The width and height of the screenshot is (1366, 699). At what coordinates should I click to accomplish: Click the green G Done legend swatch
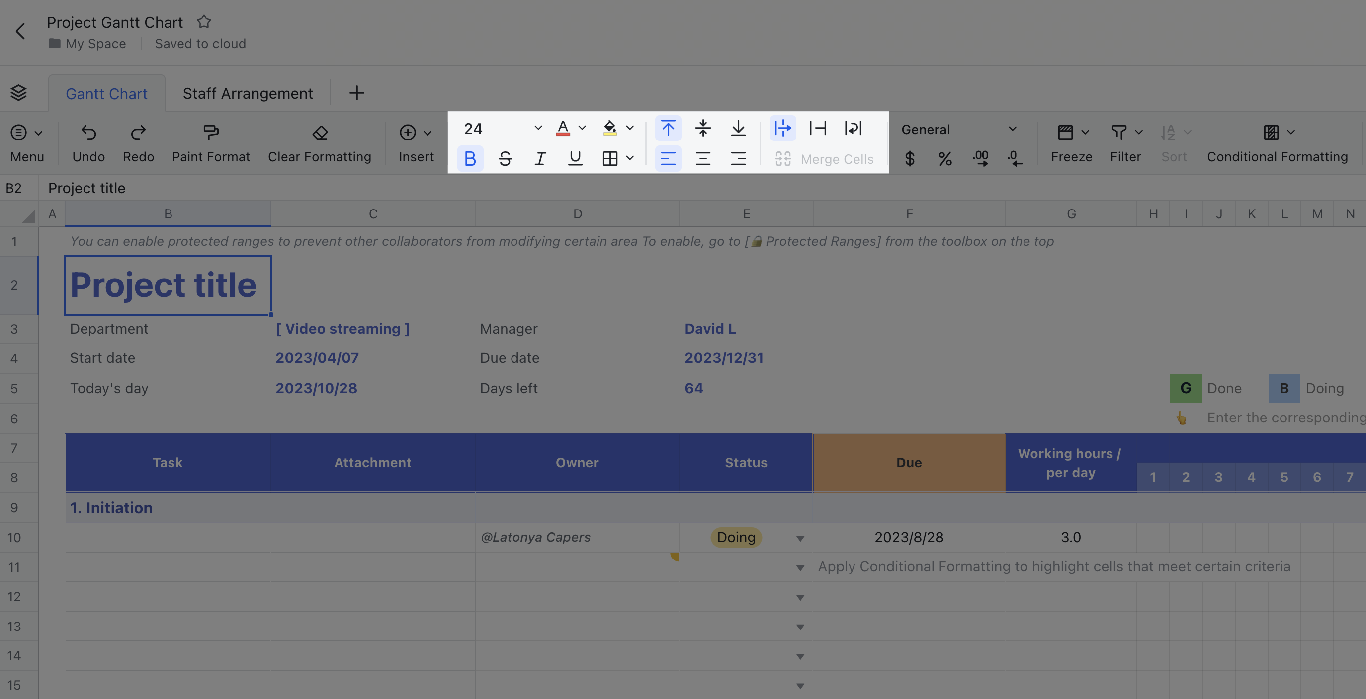[x=1186, y=388]
